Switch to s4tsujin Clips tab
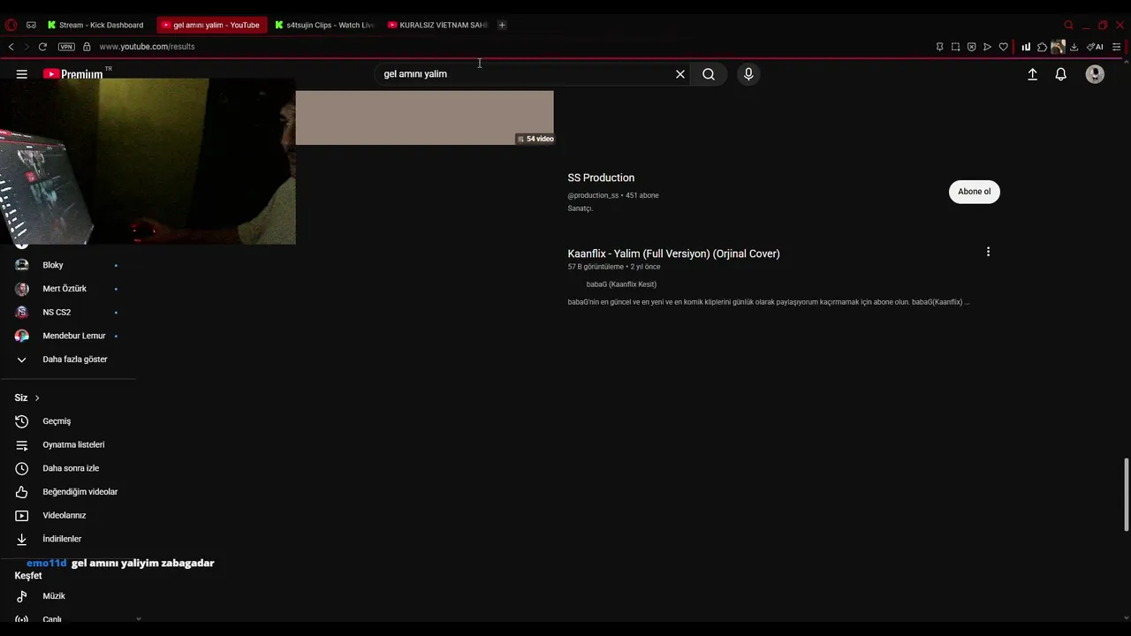This screenshot has height=636, width=1131. 323,25
